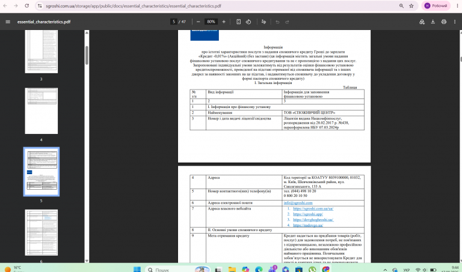Click the redo arrow in PDF toolbar
This screenshot has height=272, width=462.
pos(287,22)
